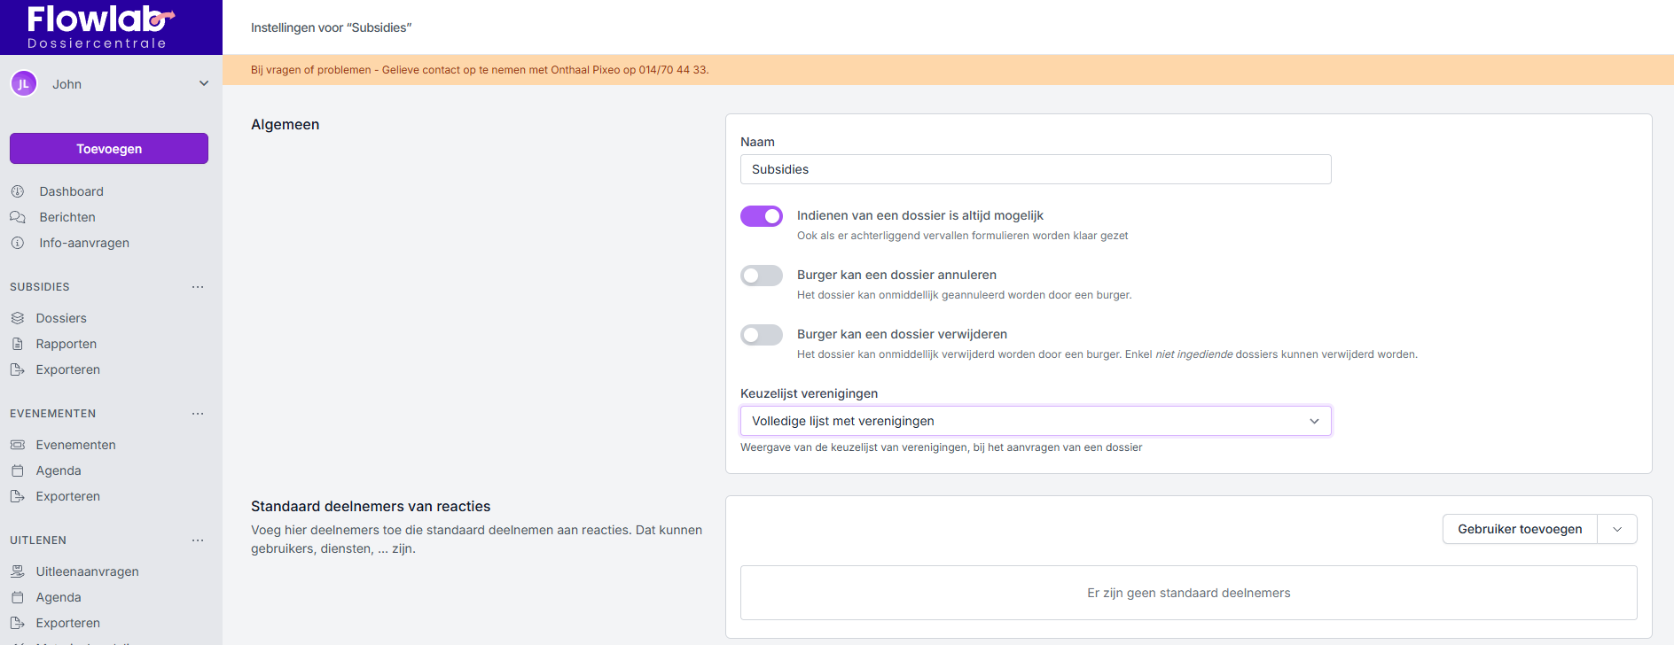Expand the John user menu chevron
Viewport: 1674px width, 645px height.
[x=204, y=83]
